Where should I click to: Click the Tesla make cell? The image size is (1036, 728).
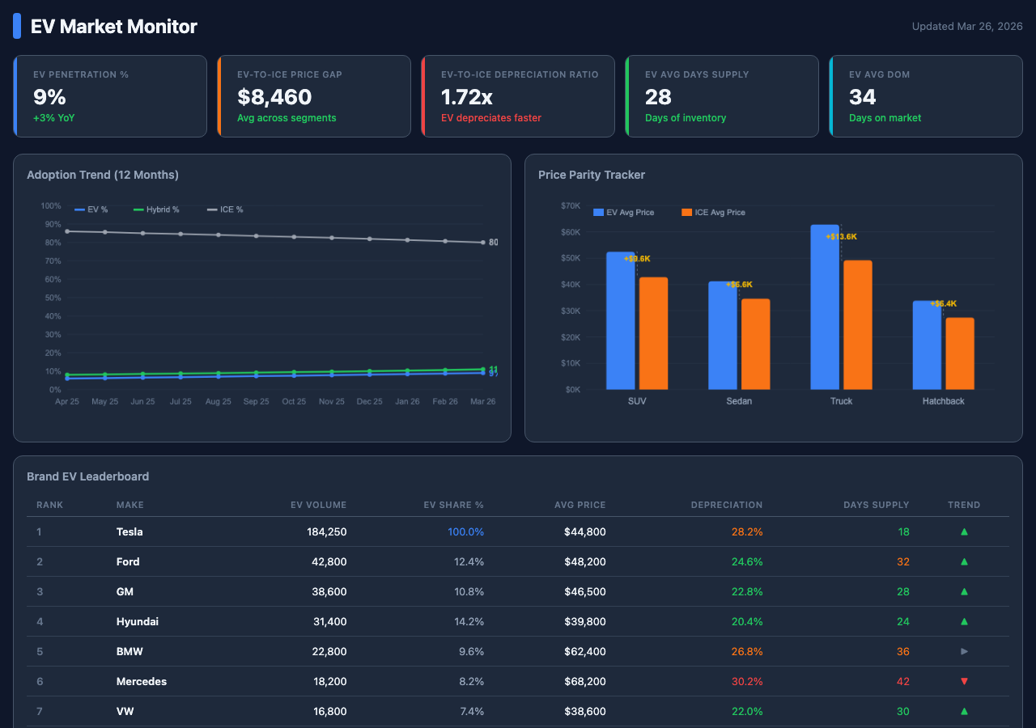129,532
